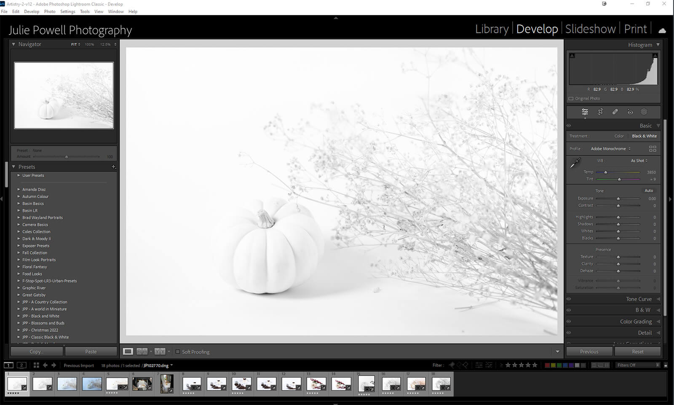This screenshot has width=674, height=405.
Task: Enable the Soft Proofing checkbox
Action: tap(178, 352)
